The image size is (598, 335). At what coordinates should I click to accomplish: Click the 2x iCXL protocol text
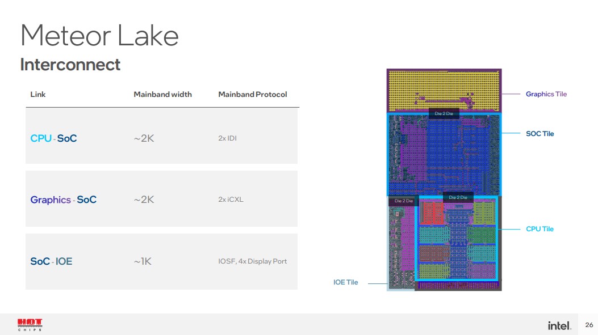[231, 200]
